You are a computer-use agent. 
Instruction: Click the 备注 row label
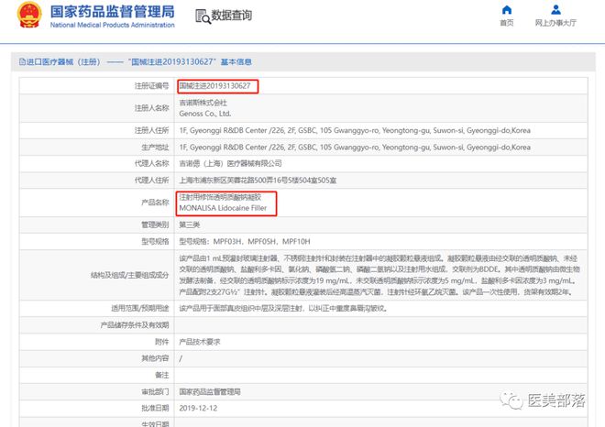(x=162, y=375)
